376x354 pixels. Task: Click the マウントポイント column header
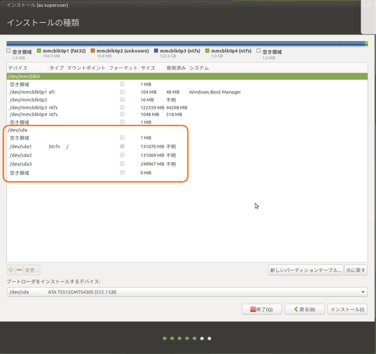pos(86,68)
